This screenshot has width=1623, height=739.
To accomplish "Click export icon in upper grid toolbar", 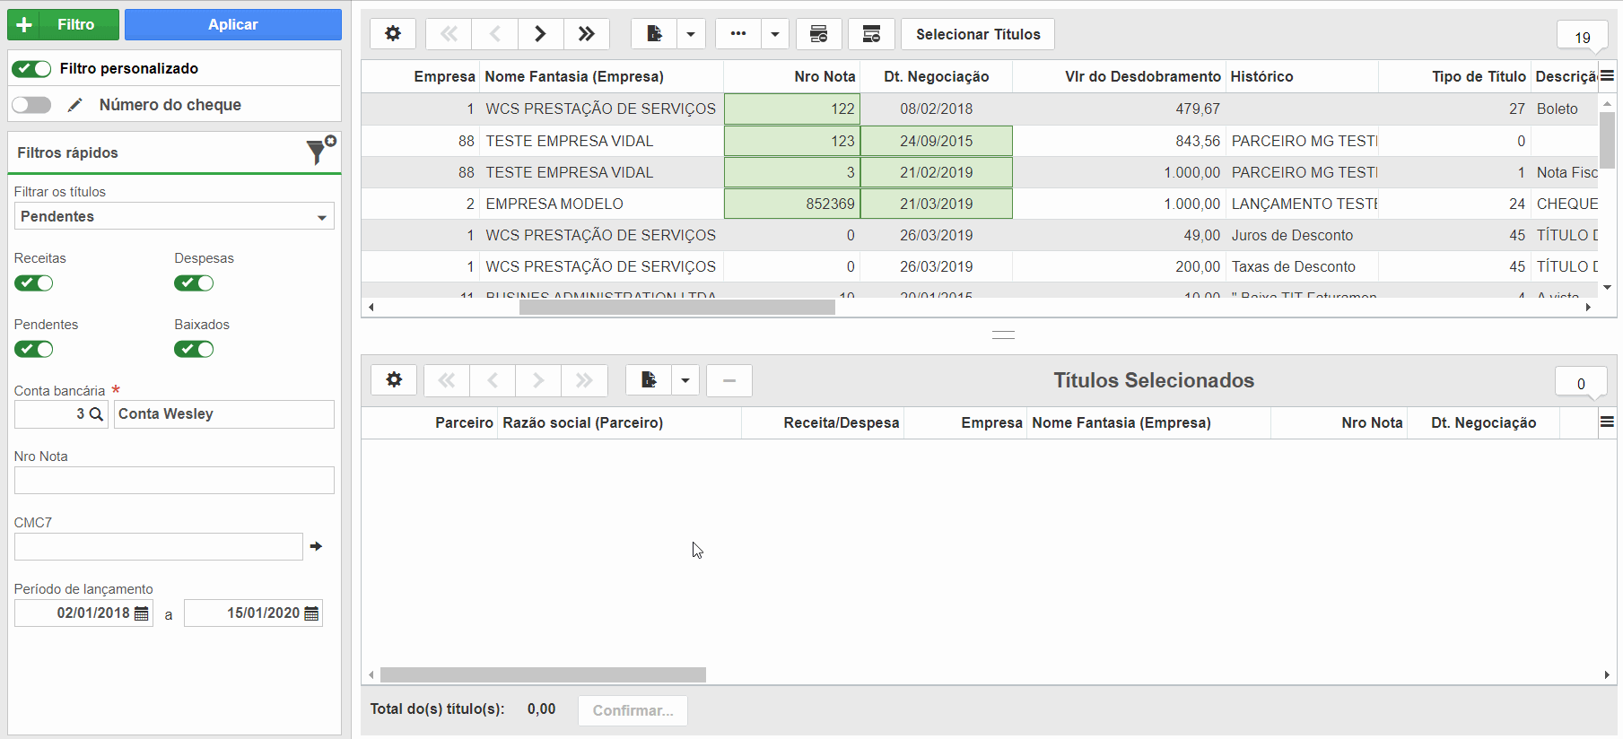I will 654,34.
